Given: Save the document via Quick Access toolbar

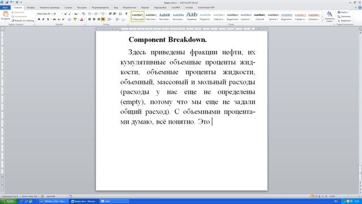Looking at the screenshot, I should 7,2.
